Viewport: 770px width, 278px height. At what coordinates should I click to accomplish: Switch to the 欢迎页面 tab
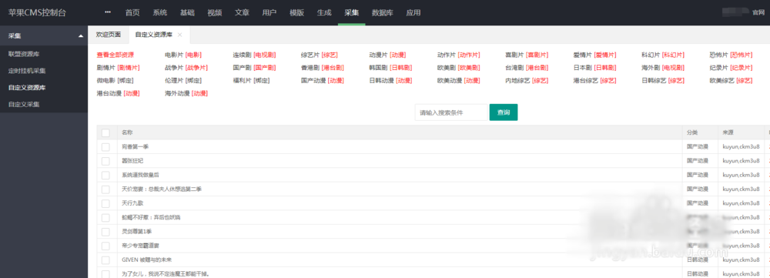[x=108, y=35]
